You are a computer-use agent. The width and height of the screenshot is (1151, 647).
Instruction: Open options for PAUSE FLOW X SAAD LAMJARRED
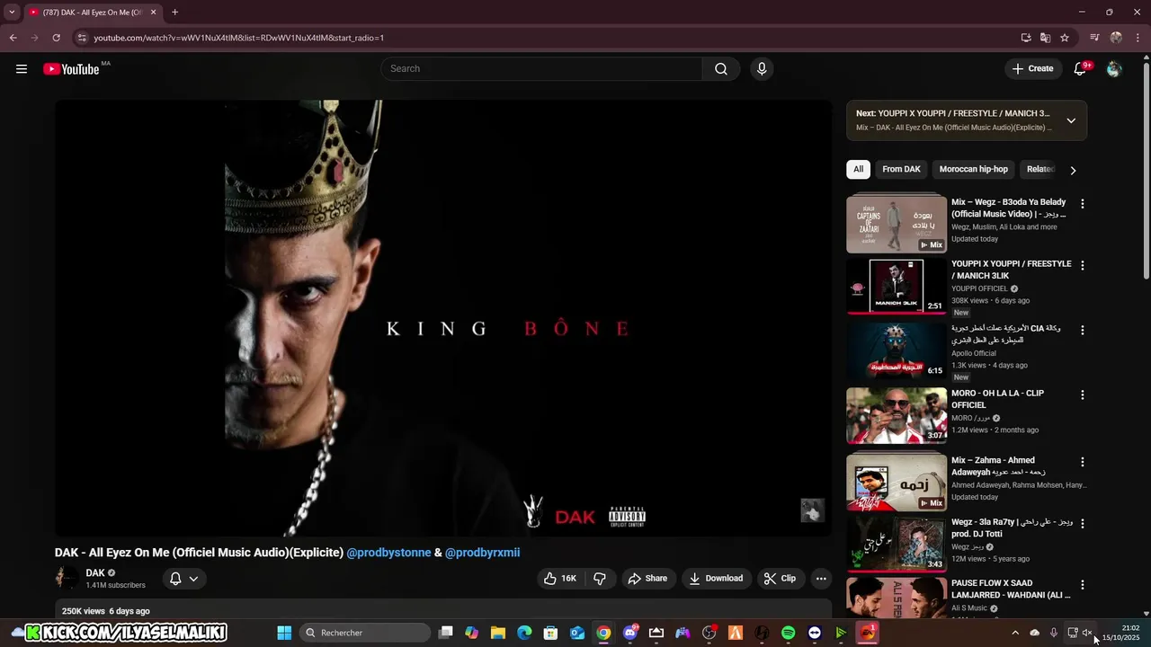[x=1083, y=585]
